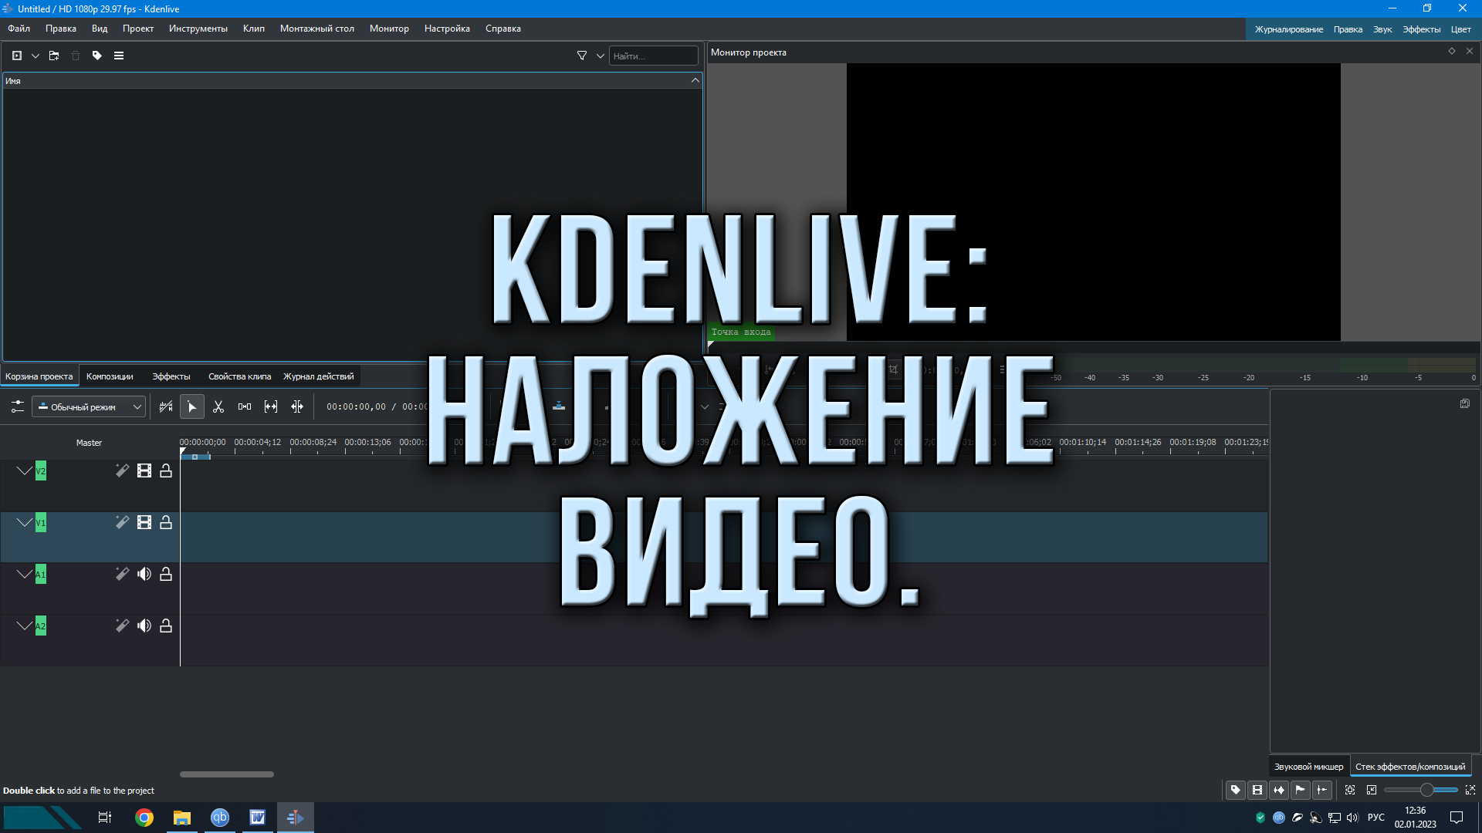Click the Master track label

coord(89,443)
